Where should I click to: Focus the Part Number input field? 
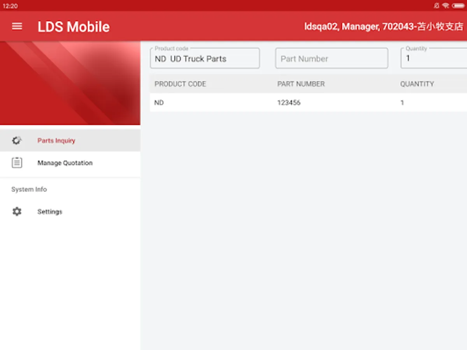[x=332, y=58]
